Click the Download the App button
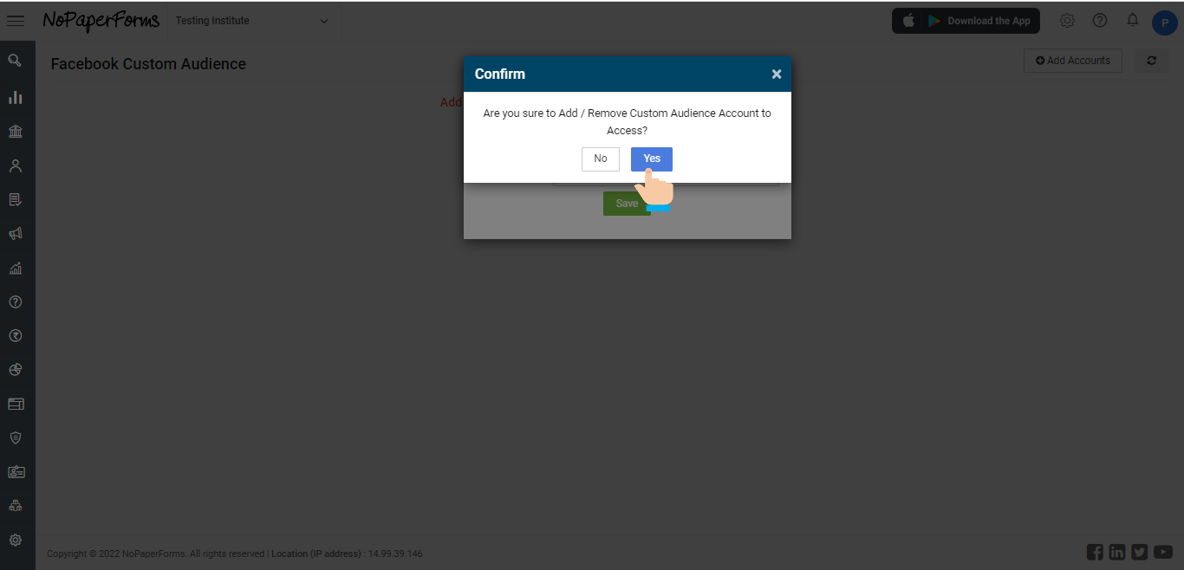Viewport: 1184px width, 570px height. [966, 21]
